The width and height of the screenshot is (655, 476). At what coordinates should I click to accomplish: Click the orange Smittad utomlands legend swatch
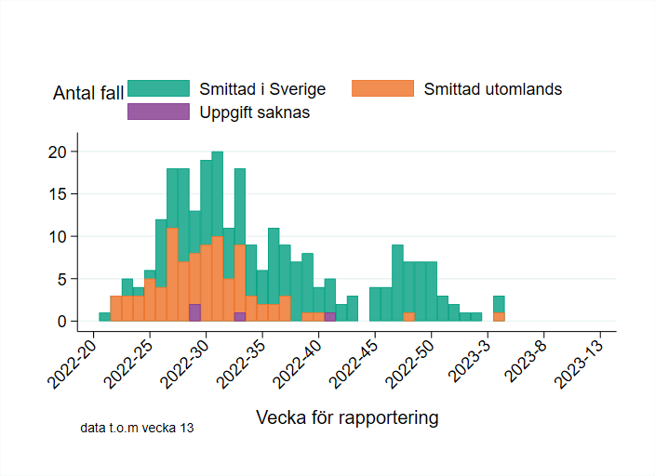tap(382, 89)
